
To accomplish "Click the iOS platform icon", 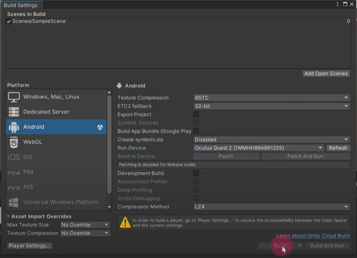I will point(14,157).
